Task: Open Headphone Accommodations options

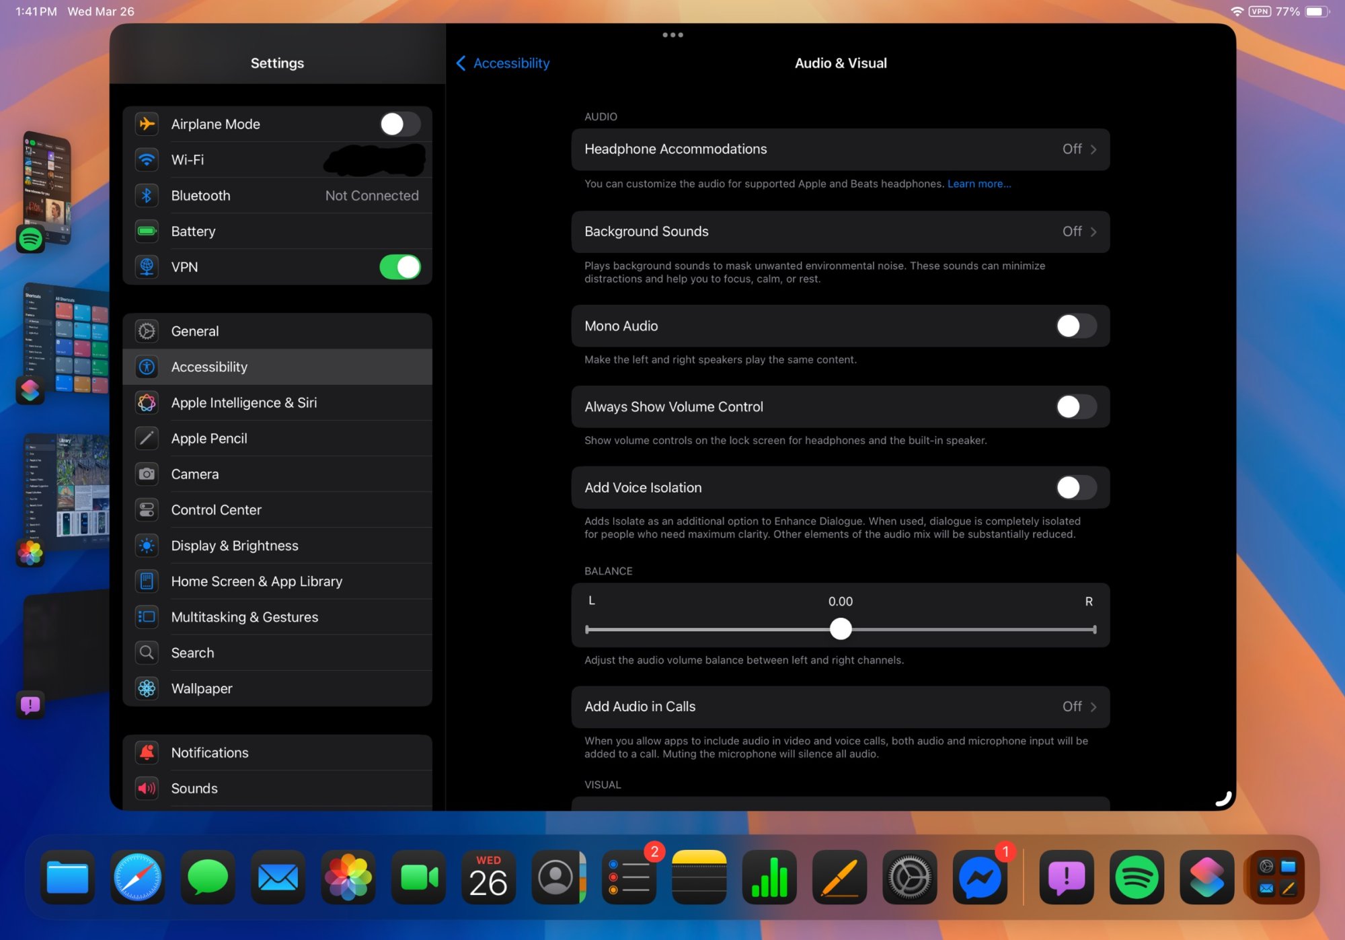Action: (x=840, y=149)
